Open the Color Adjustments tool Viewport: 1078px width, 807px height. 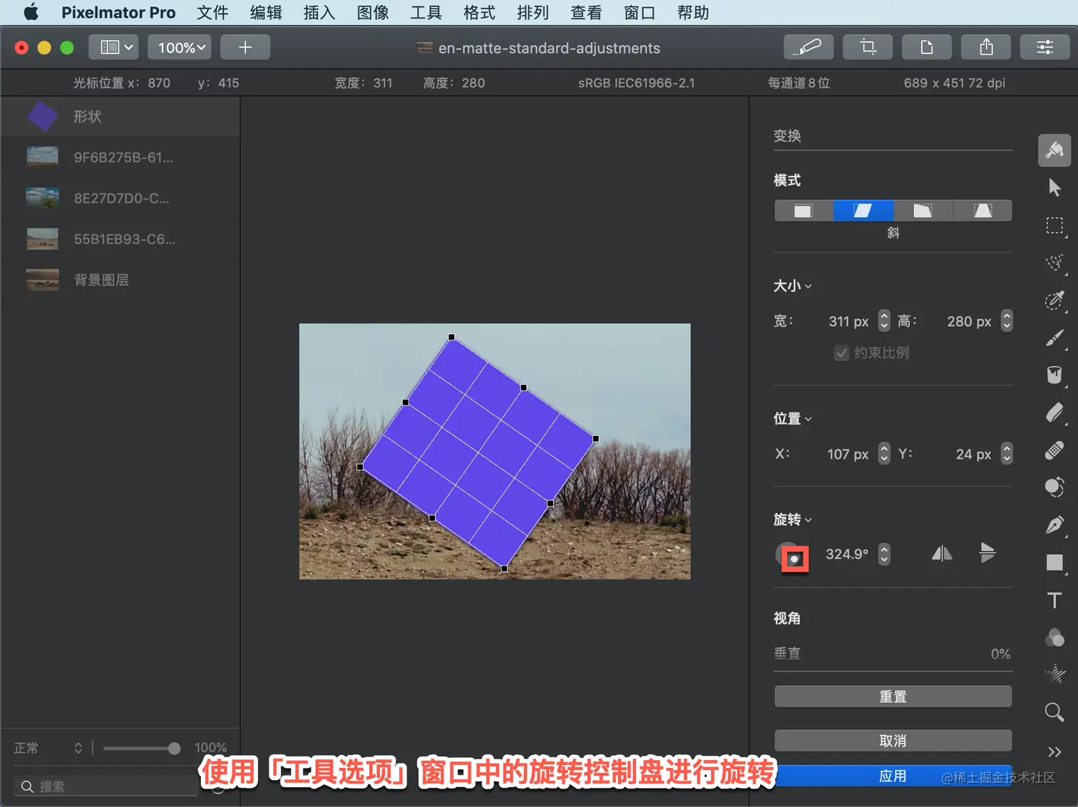coord(1054,637)
